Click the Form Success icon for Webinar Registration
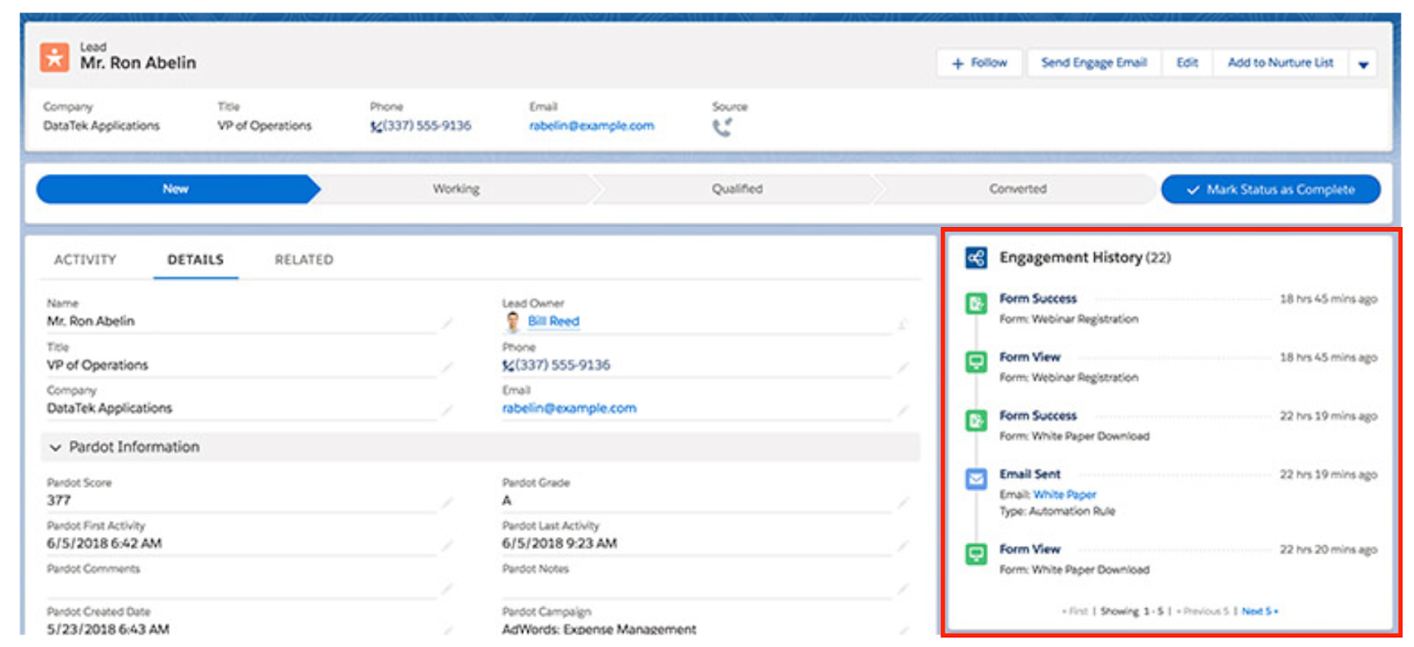The height and width of the screenshot is (647, 1414). [976, 304]
